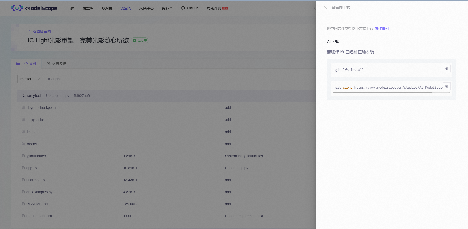Open the .ipynb_checkpoints folder
The image size is (468, 229).
42,108
